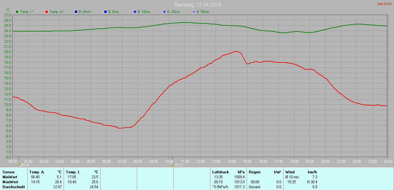The width and height of the screenshot is (394, 190).
Task: Click the B -50cm legend swatch
Action: pos(194,12)
